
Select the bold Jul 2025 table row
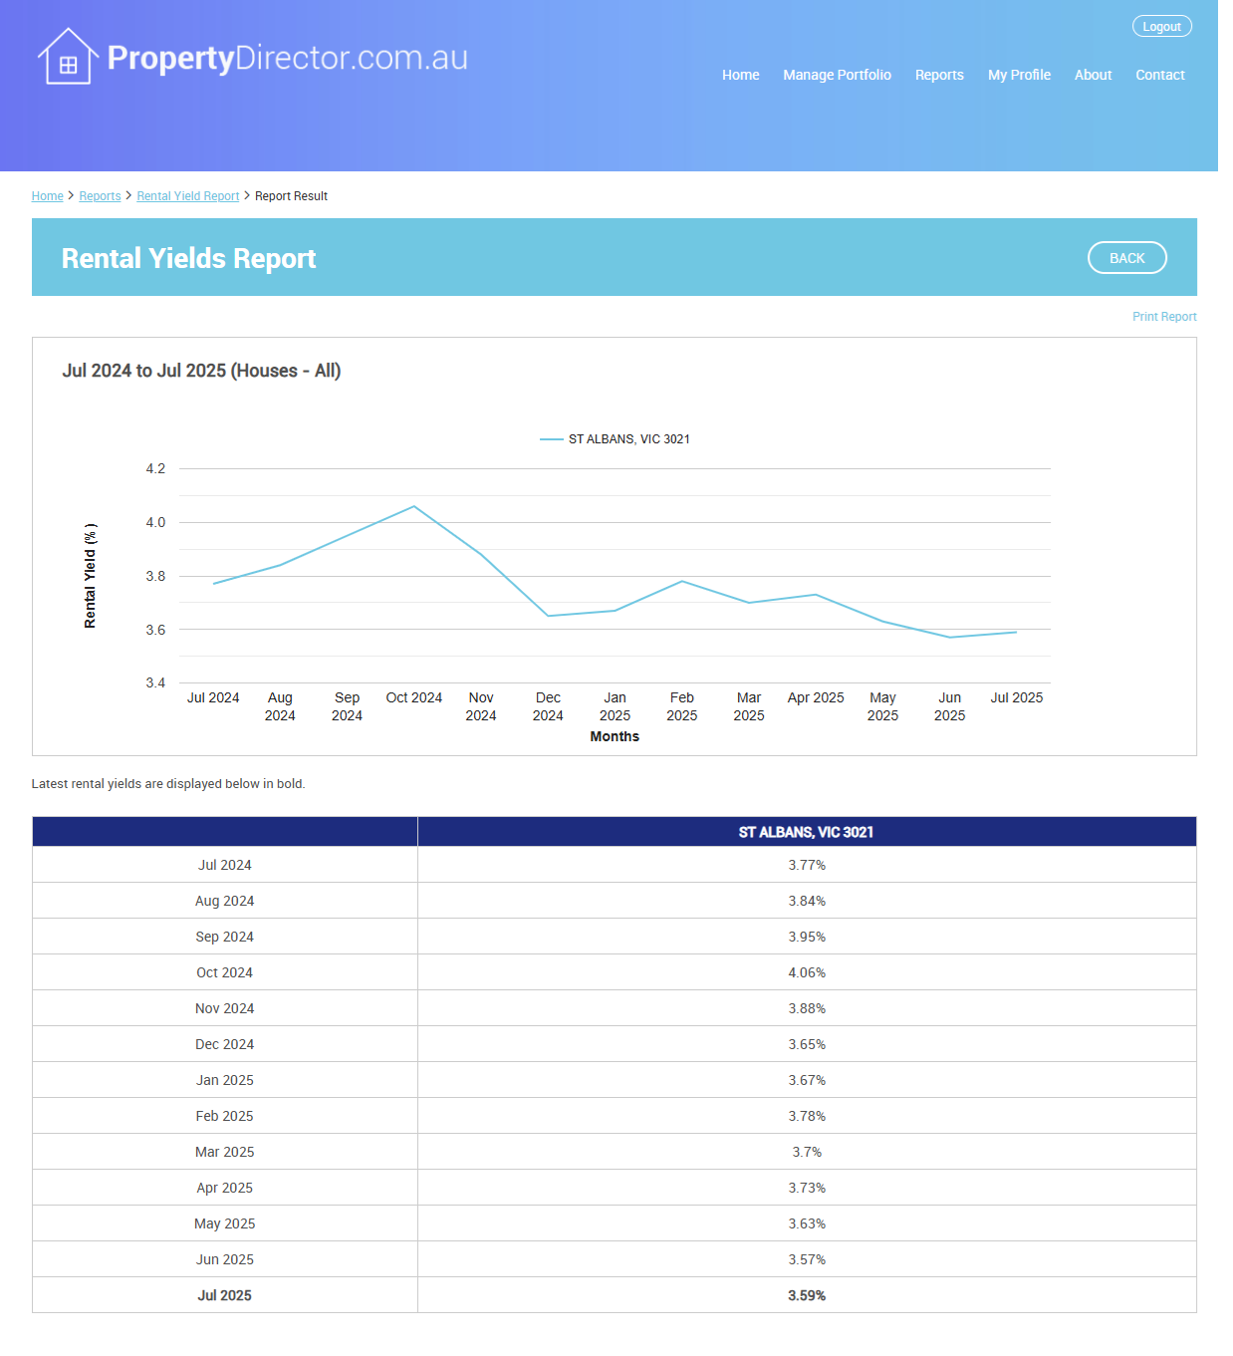coord(224,1295)
